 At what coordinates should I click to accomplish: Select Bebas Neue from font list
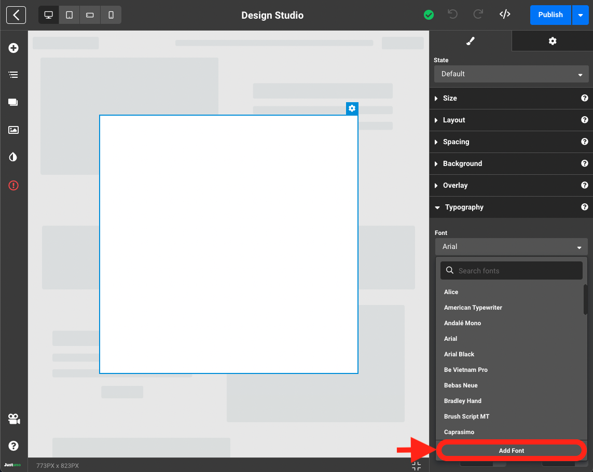(x=461, y=385)
